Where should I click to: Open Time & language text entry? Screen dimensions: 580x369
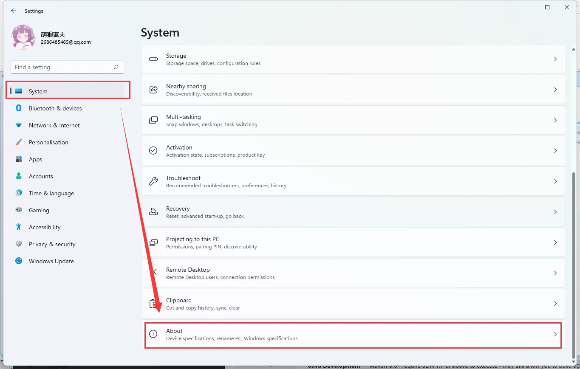[x=51, y=193]
